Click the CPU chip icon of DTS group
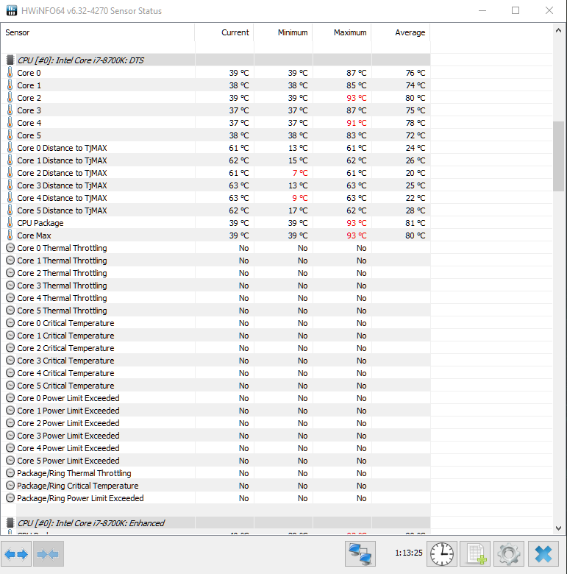 (10, 60)
